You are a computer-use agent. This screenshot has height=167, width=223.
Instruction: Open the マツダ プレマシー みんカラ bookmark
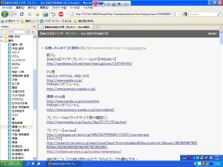(x=56, y=21)
